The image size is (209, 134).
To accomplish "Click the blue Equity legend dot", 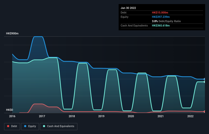I will click(x=25, y=126).
